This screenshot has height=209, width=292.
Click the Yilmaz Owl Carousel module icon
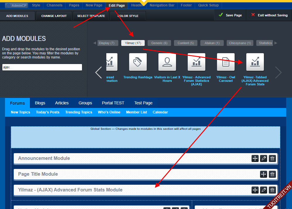coord(226,62)
